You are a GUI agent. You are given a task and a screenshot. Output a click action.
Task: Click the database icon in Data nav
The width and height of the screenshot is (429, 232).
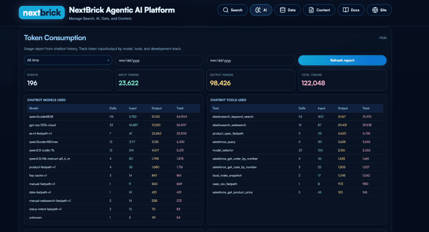[283, 10]
